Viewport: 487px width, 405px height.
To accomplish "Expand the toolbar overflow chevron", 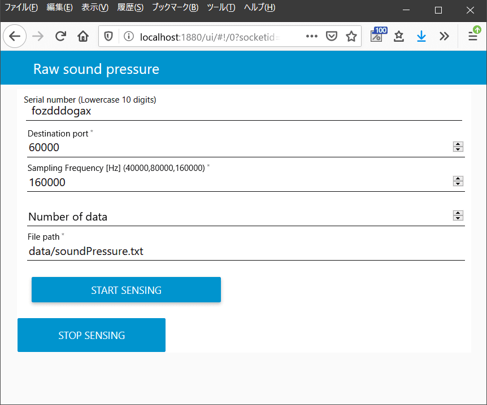I will click(x=444, y=37).
